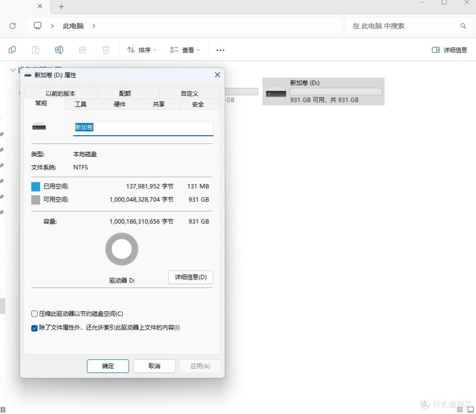Click the This PC monitor icon in address bar
This screenshot has height=414, width=476.
pos(37,26)
